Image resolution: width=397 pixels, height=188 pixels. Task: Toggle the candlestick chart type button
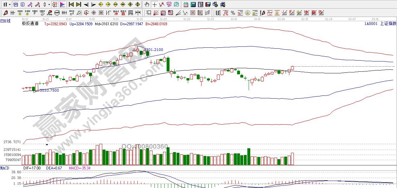click(x=45, y=4)
